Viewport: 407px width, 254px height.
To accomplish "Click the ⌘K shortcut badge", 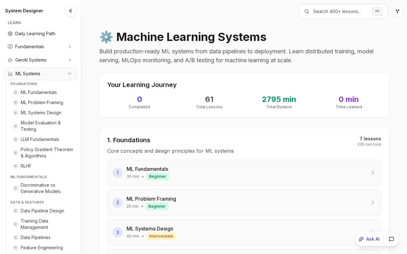I will 377,11.
